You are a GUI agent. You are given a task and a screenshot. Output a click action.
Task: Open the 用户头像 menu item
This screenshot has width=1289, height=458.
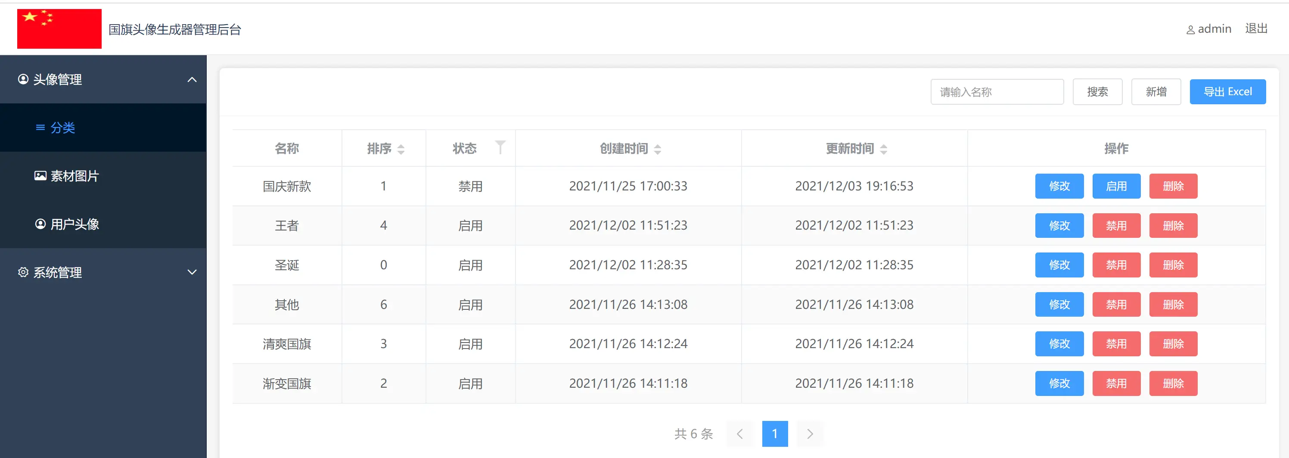click(103, 224)
